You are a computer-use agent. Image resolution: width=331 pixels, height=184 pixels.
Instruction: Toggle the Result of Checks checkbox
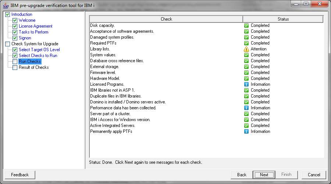coord(15,67)
